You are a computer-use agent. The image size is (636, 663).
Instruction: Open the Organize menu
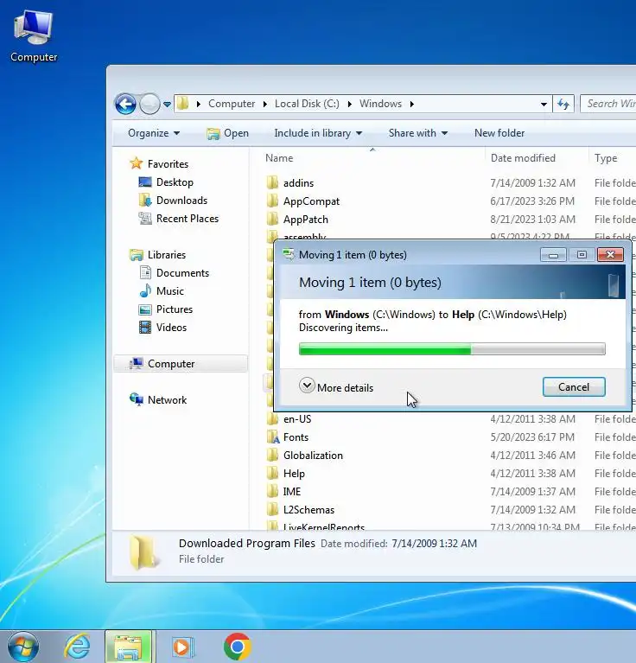pyautogui.click(x=154, y=133)
